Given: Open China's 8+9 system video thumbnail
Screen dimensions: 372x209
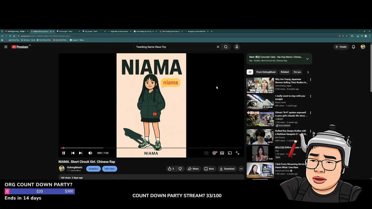Looking at the screenshot, I should tap(260, 118).
